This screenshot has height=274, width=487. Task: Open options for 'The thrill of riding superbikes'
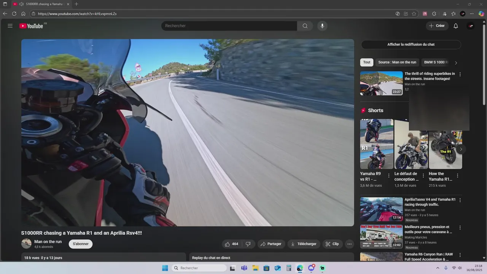[460, 75]
